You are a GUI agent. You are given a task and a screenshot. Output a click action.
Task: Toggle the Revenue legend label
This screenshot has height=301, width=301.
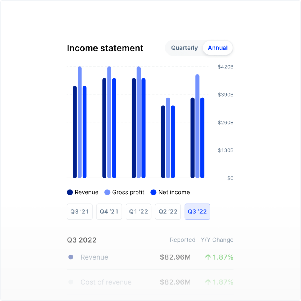[x=86, y=193]
